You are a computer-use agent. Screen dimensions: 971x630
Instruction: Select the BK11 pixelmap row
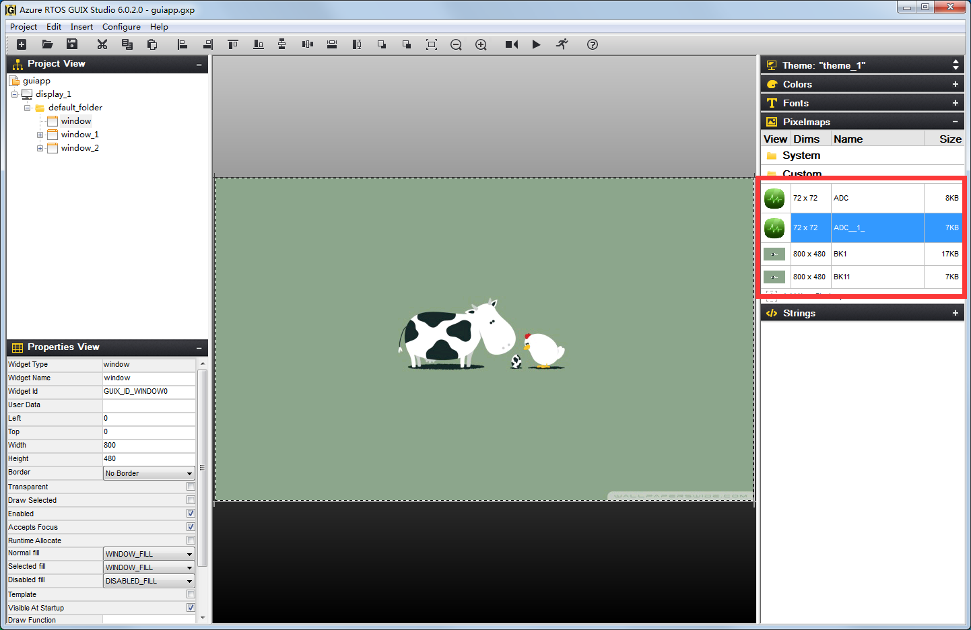(x=862, y=277)
